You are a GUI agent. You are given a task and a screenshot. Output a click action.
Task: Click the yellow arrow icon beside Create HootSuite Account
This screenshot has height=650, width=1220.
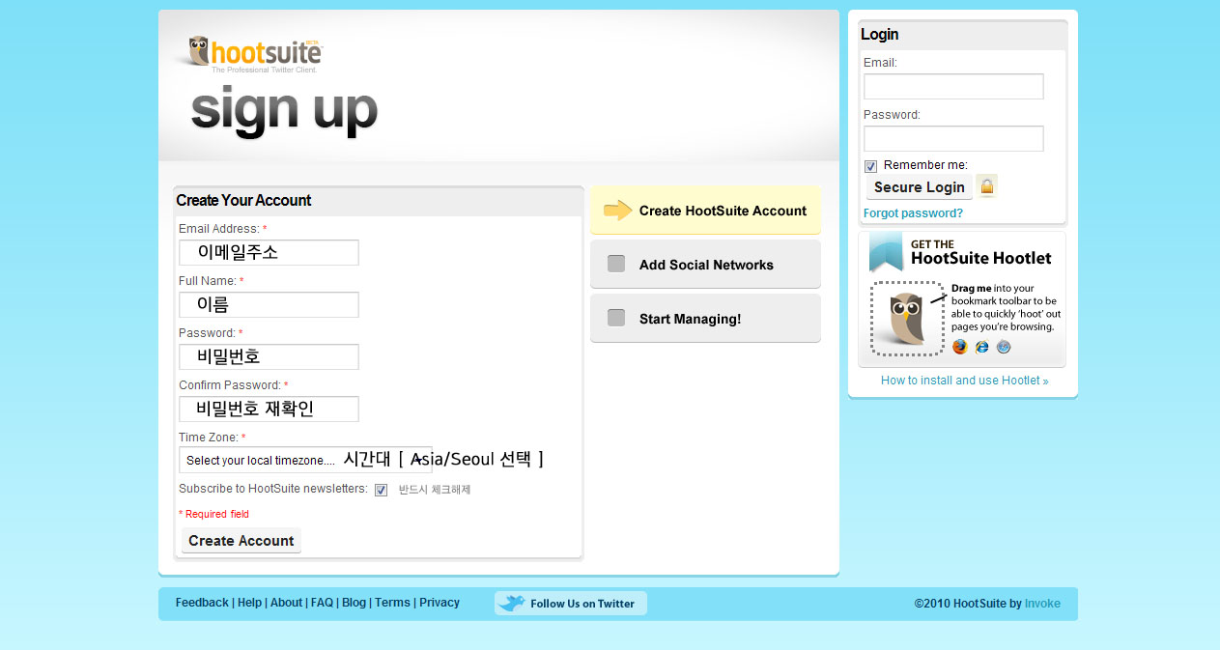click(618, 211)
